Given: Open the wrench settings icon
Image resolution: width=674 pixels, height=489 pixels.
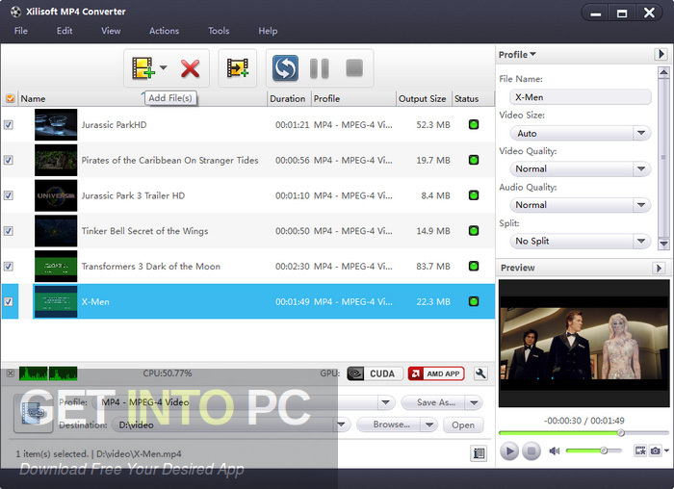Looking at the screenshot, I should tap(480, 373).
